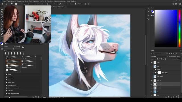This screenshot has width=182, height=102.
Task: Select the Texture soft brush preset
Action: pyautogui.click(x=13, y=58)
